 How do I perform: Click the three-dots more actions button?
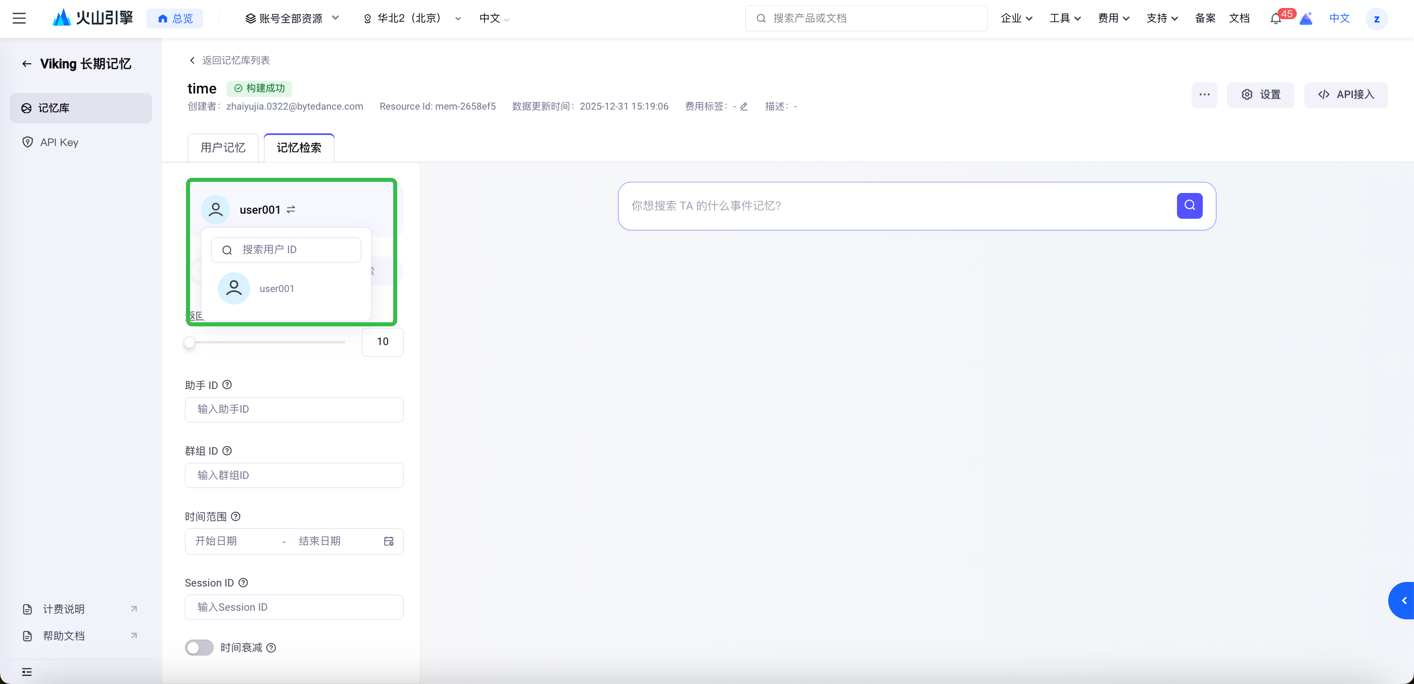coord(1204,95)
